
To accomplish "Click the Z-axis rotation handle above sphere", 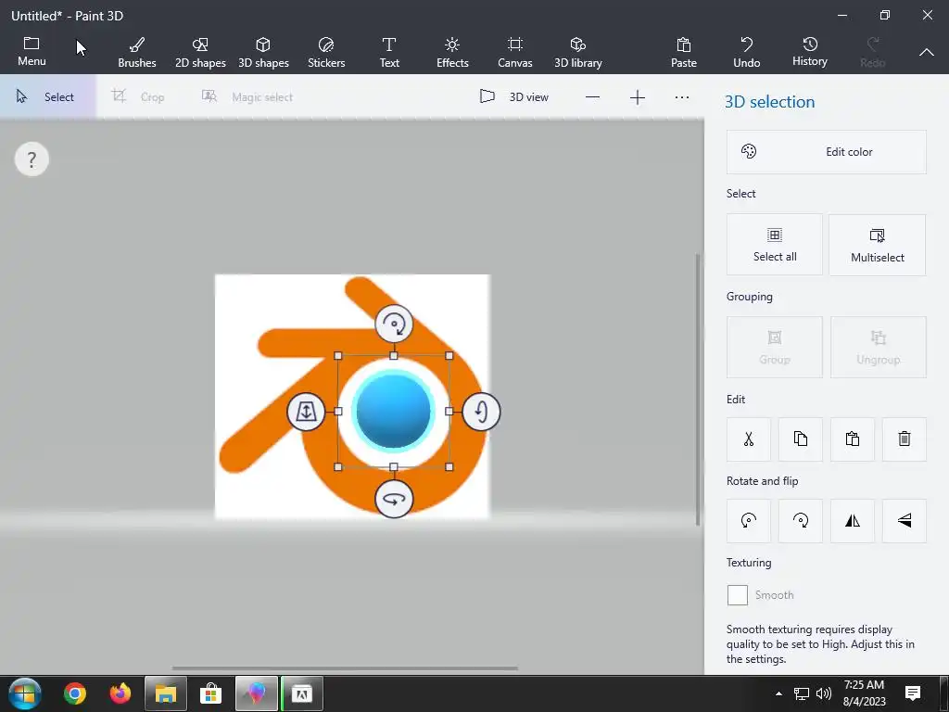I will tap(394, 324).
